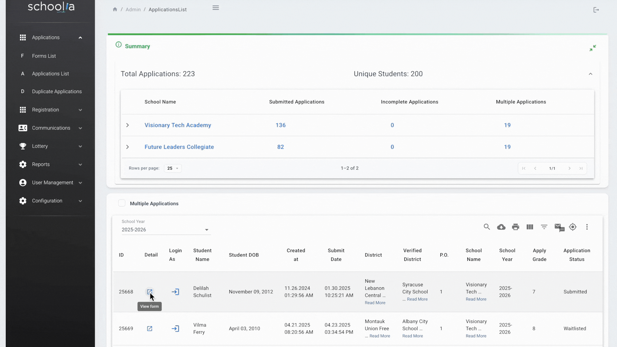617x347 pixels.
Task: Click the filter list icon
Action: 544,227
